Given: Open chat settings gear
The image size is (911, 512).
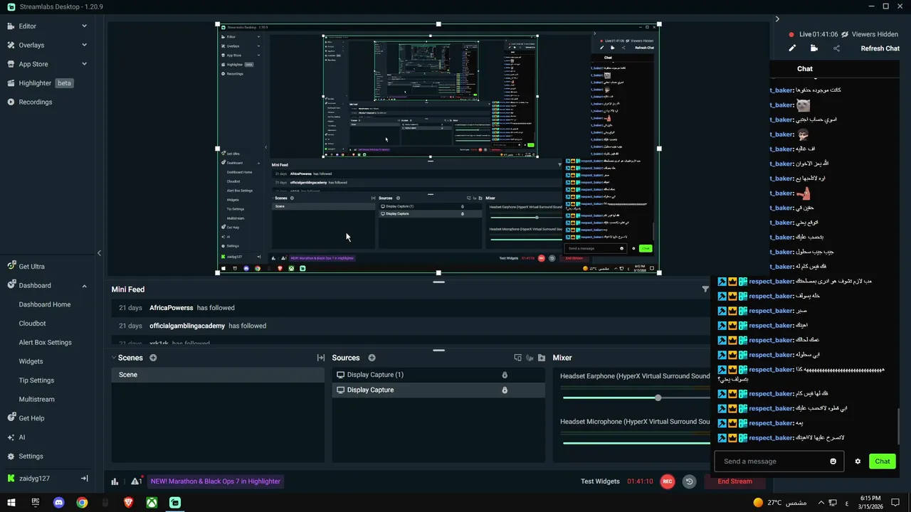Looking at the screenshot, I should tap(858, 462).
